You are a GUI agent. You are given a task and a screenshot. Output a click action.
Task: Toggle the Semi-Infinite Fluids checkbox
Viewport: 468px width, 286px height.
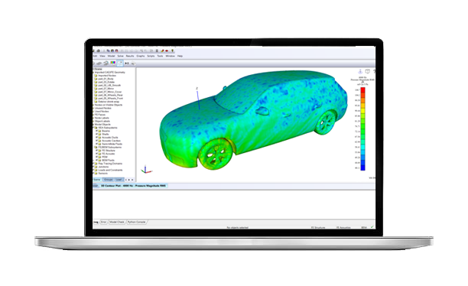pos(96,144)
